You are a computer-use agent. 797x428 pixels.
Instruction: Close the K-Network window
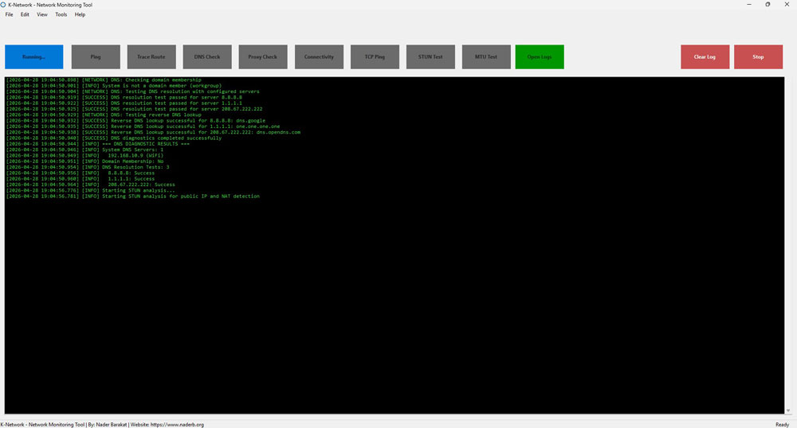point(787,5)
